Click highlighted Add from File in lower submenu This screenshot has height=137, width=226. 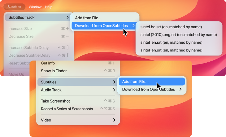[x=152, y=82]
